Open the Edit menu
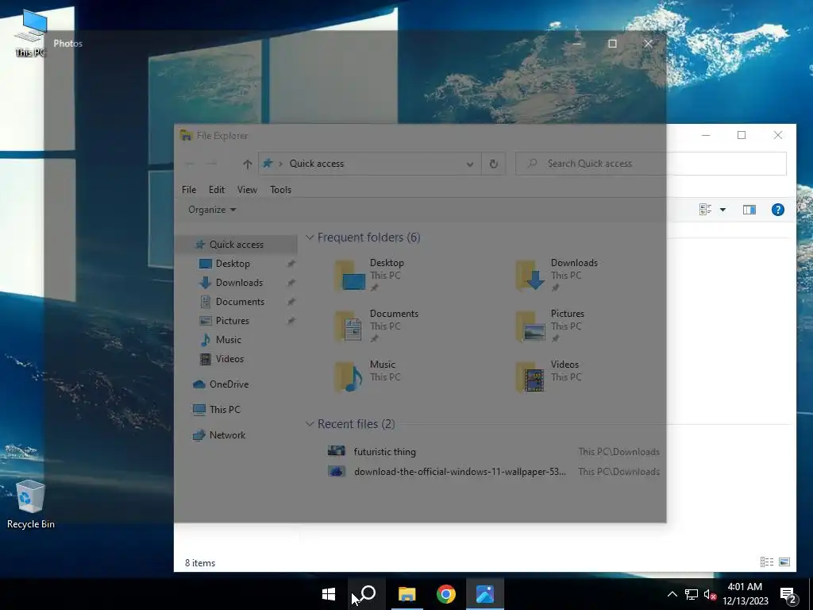 (x=217, y=190)
